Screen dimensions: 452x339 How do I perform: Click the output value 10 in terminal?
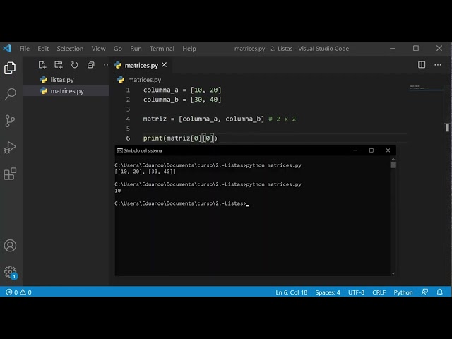118,191
